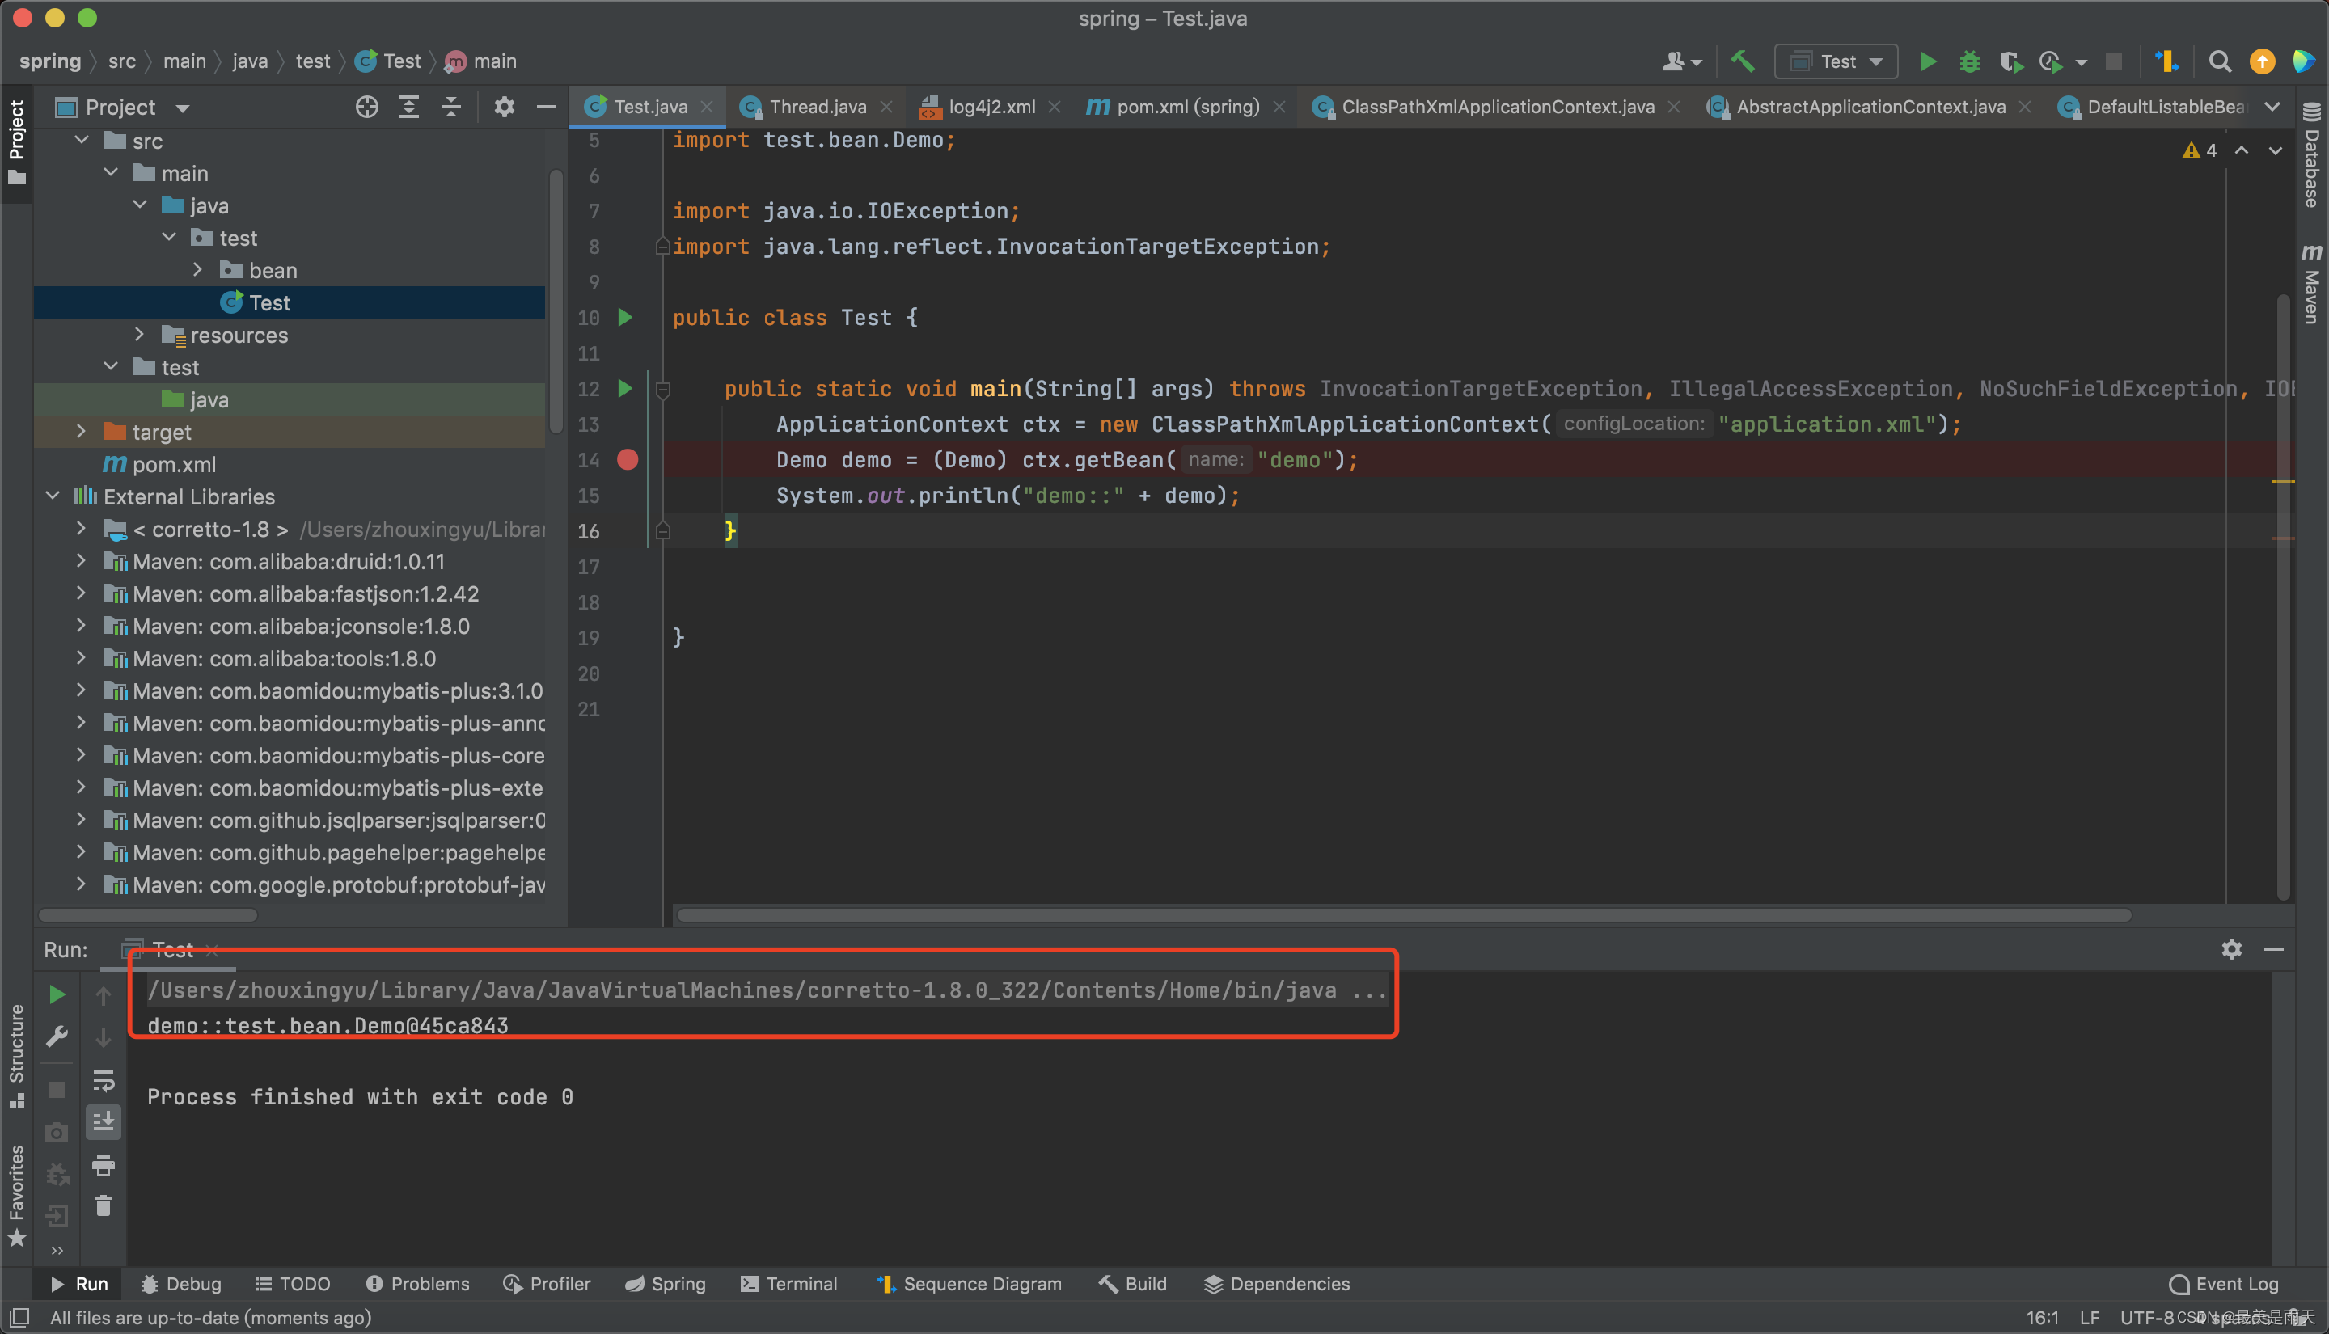
Task: Click the editor horizontal scrollbar
Action: pyautogui.click(x=1401, y=914)
